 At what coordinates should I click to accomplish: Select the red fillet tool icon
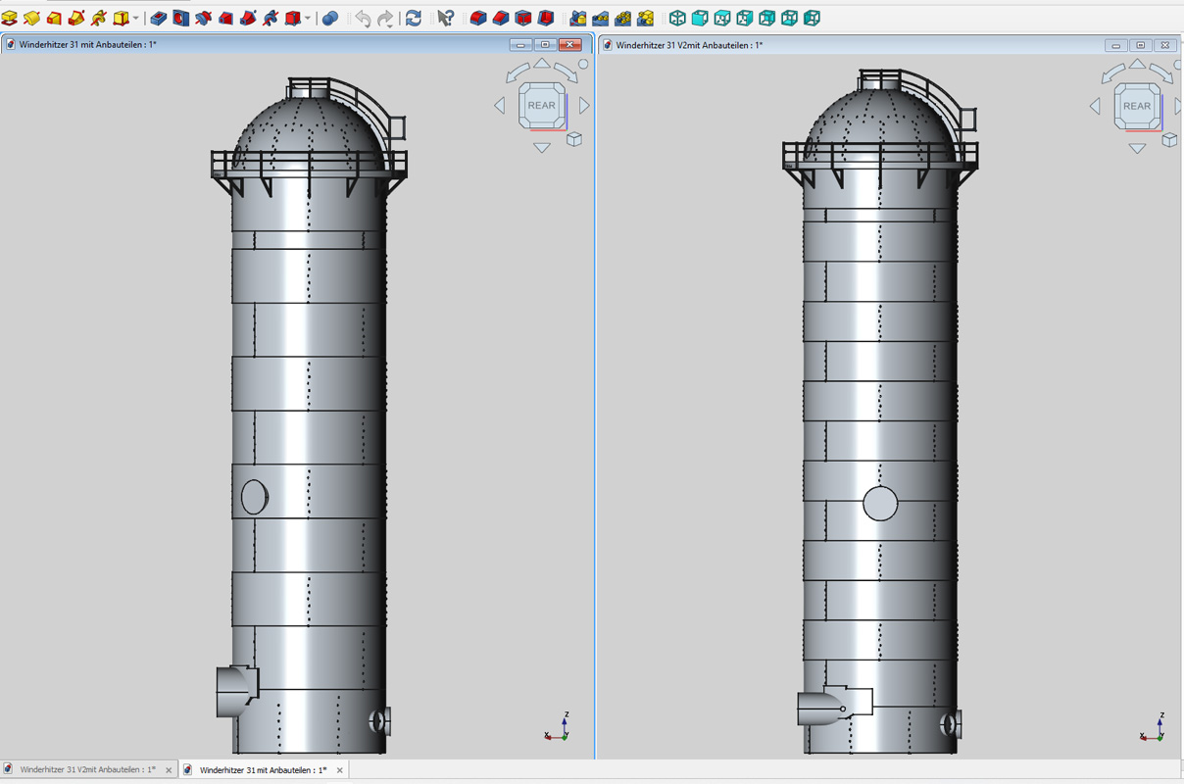478,19
